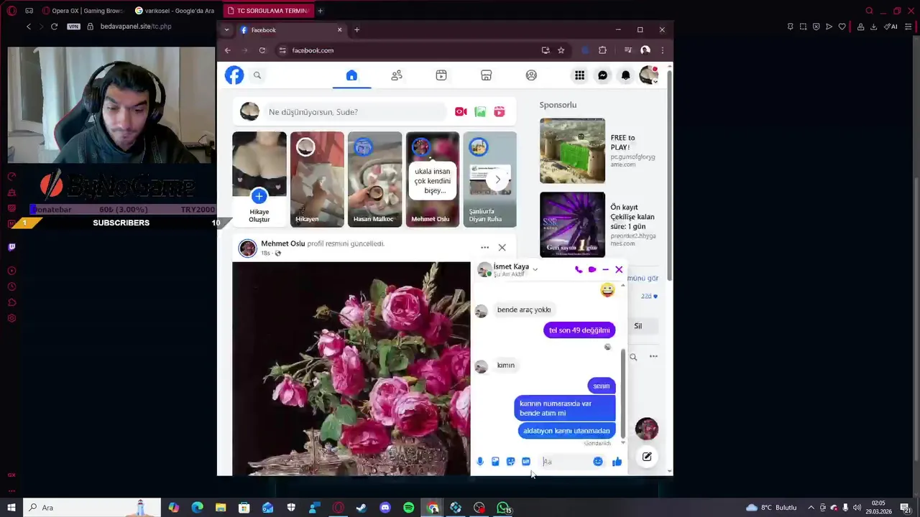Viewport: 920px width, 517px height.
Task: Click the 'Sil' button
Action: point(638,326)
